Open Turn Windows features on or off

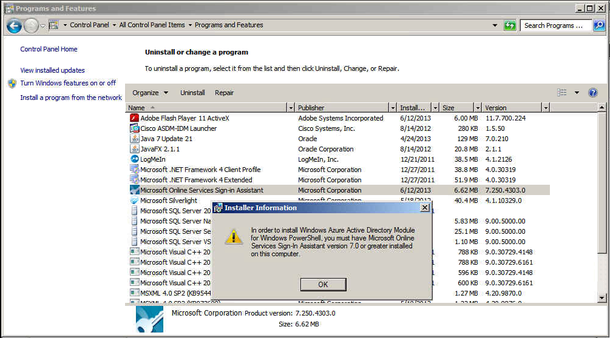coord(68,83)
